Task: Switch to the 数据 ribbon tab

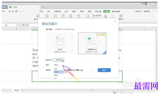Action: (x=74, y=11)
